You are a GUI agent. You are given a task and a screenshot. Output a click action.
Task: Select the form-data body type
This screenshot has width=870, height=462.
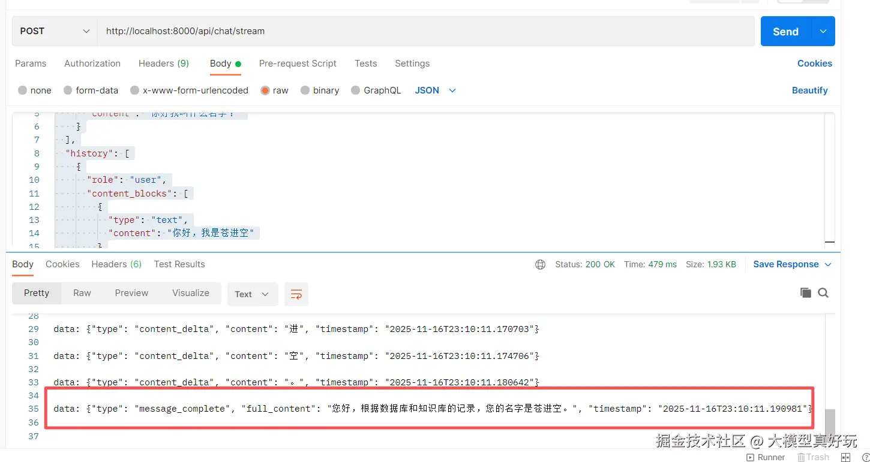coord(91,90)
